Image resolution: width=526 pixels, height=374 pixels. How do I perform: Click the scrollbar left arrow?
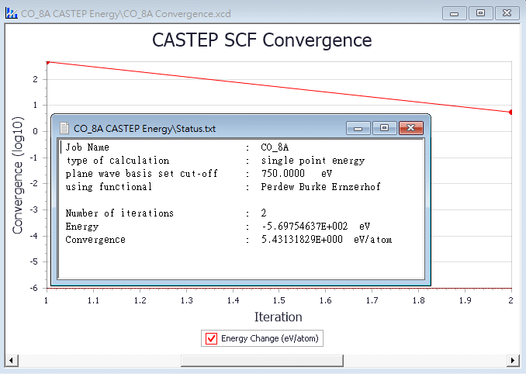point(11,361)
